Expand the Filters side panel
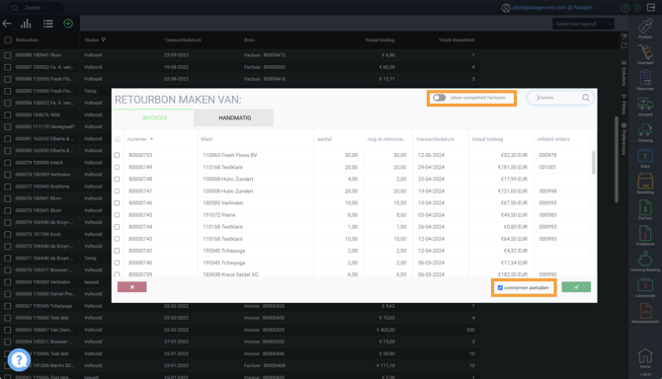 coord(623,105)
